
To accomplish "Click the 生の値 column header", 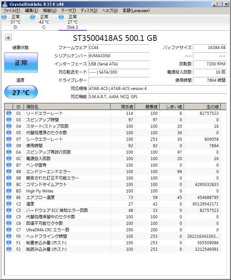I will pyautogui.click(x=203, y=107).
